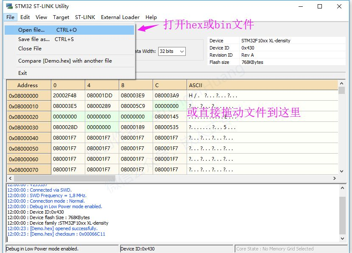Open the ST-LINK menu
The width and height of the screenshot is (352, 253).
[x=85, y=17]
